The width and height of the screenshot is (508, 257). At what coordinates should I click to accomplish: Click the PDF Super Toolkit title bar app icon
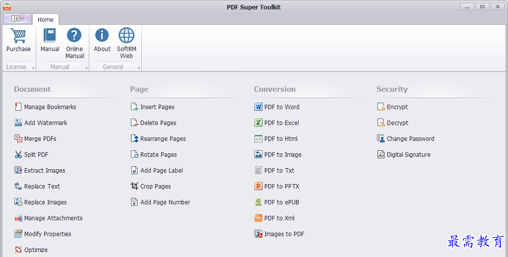(x=7, y=6)
